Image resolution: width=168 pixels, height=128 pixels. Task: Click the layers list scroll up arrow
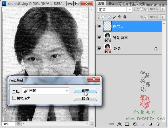[164, 23]
